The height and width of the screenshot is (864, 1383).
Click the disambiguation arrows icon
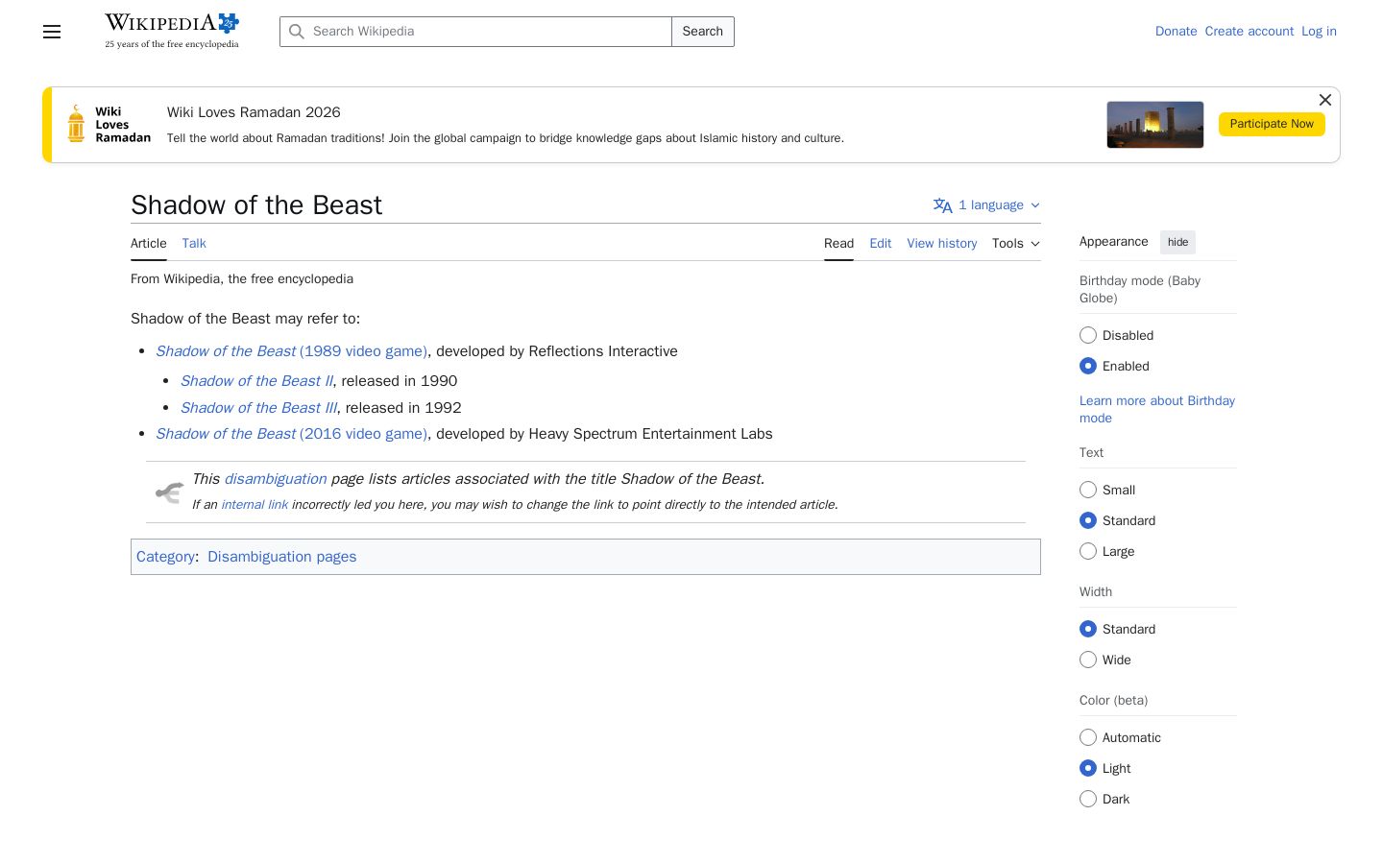[169, 492]
